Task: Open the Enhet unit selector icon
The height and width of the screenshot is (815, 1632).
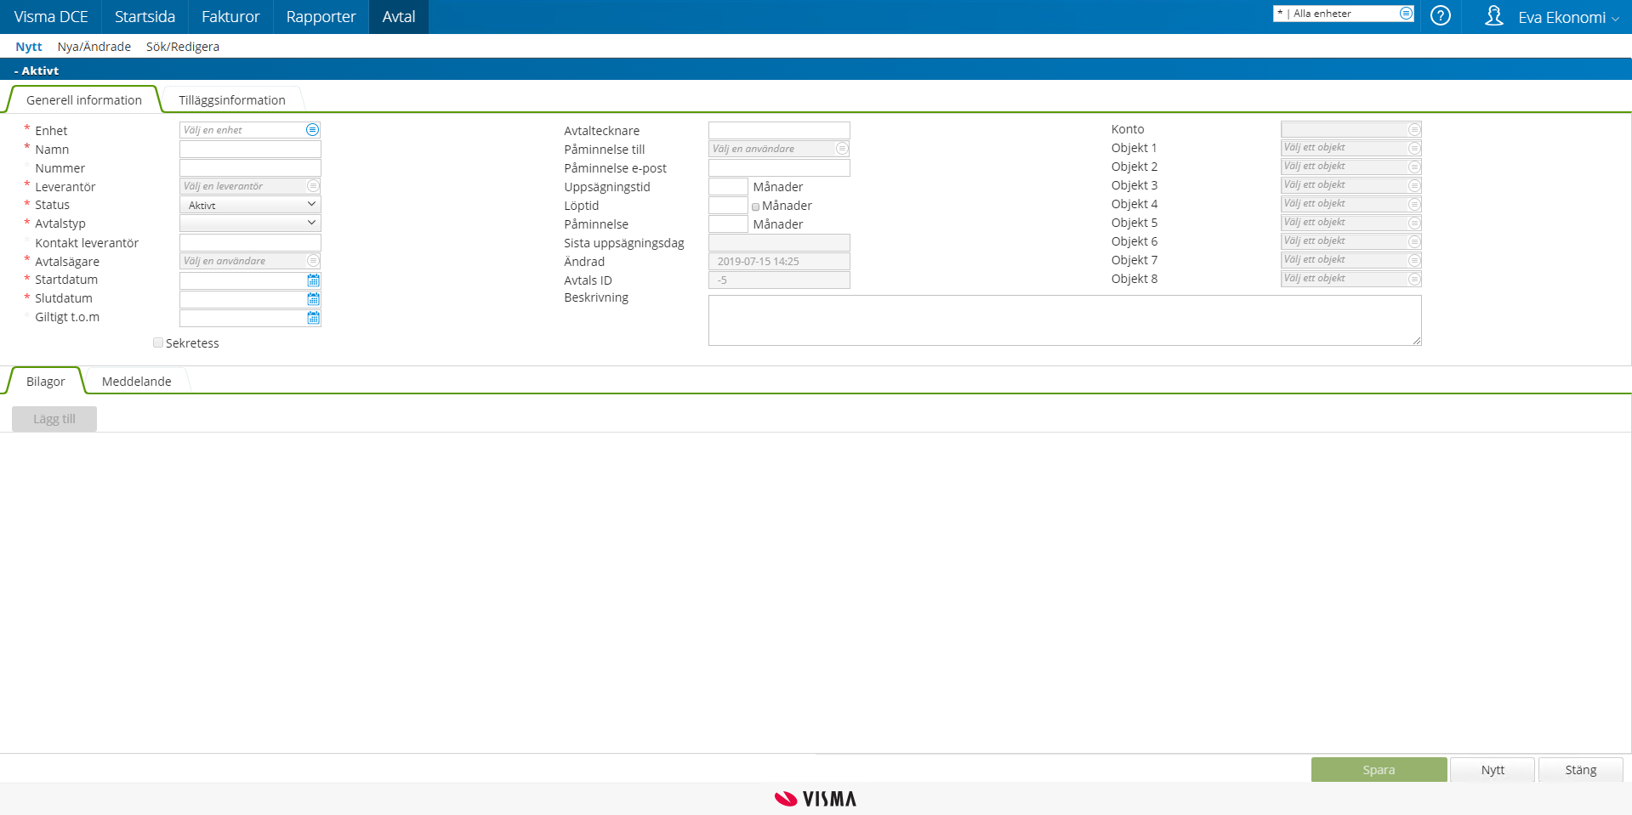Action: 312,129
